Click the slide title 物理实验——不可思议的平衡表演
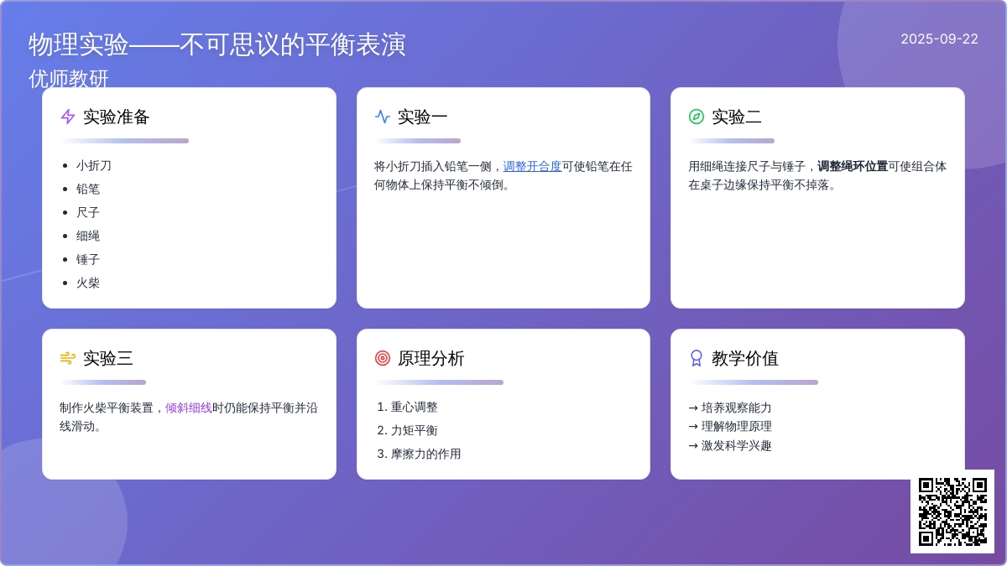 click(x=217, y=44)
